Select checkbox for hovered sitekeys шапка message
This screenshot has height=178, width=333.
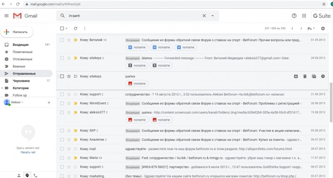62,76
